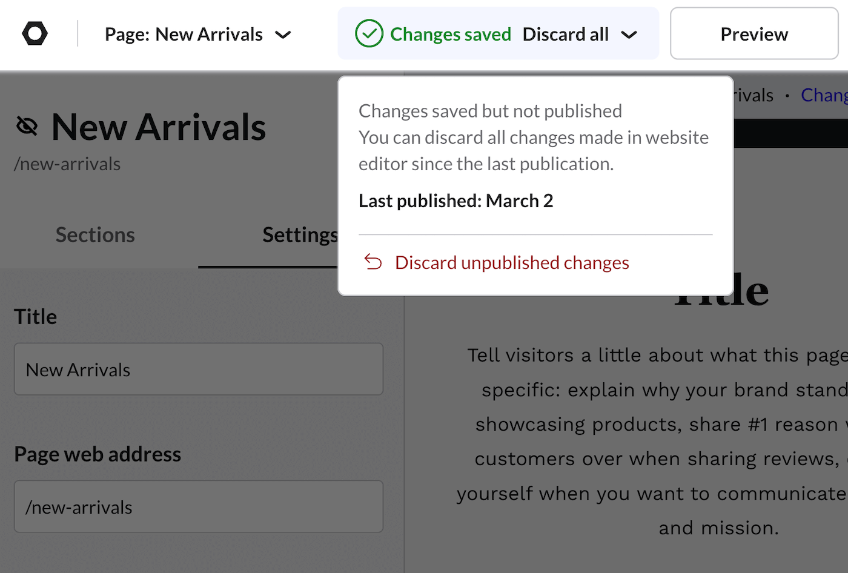Click the hexagon logo in the top-left corner

coord(34,33)
